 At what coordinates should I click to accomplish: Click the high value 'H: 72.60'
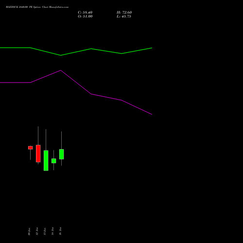124,13
